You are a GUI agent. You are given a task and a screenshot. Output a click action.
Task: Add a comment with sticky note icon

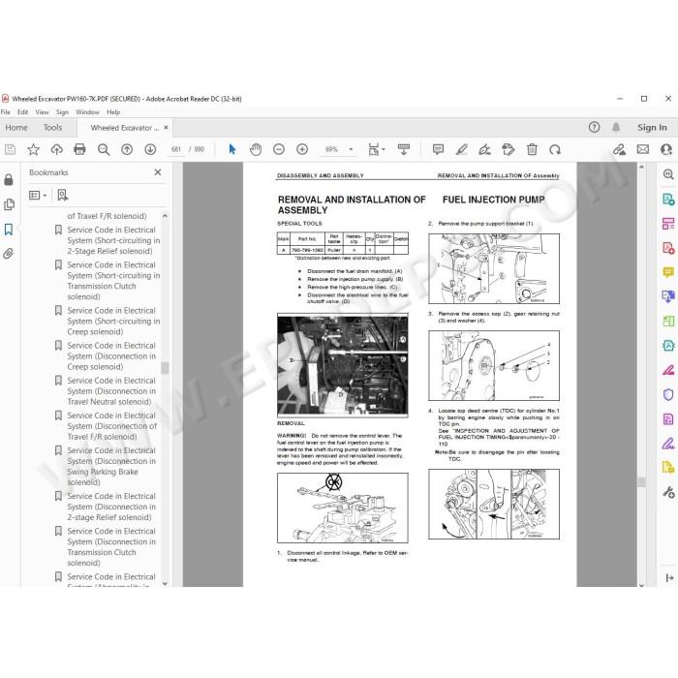tap(438, 149)
